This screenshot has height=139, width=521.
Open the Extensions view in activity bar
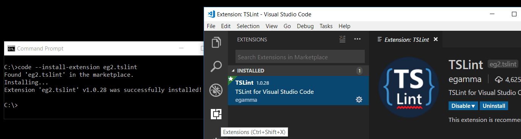[x=216, y=114]
